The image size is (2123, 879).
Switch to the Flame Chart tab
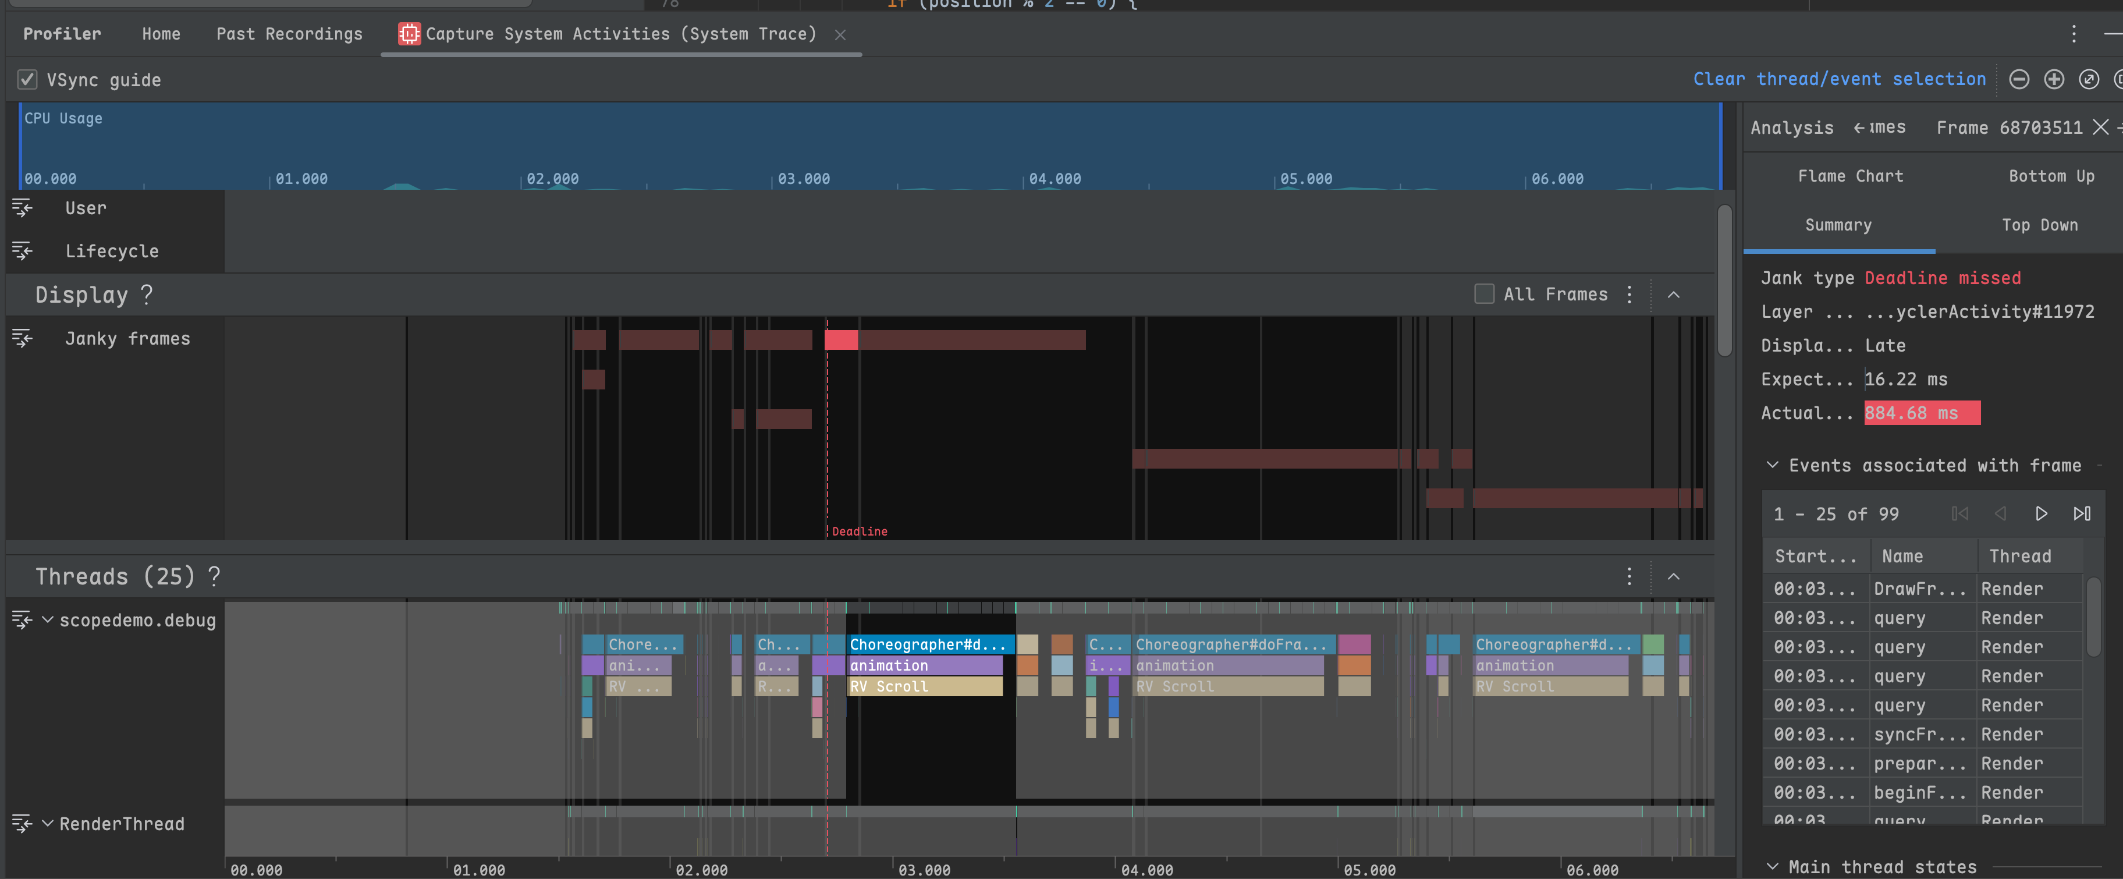pyautogui.click(x=1850, y=176)
